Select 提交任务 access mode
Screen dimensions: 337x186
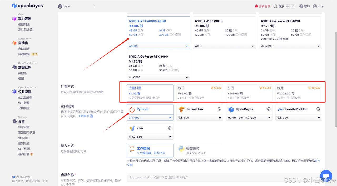(x=200, y=150)
